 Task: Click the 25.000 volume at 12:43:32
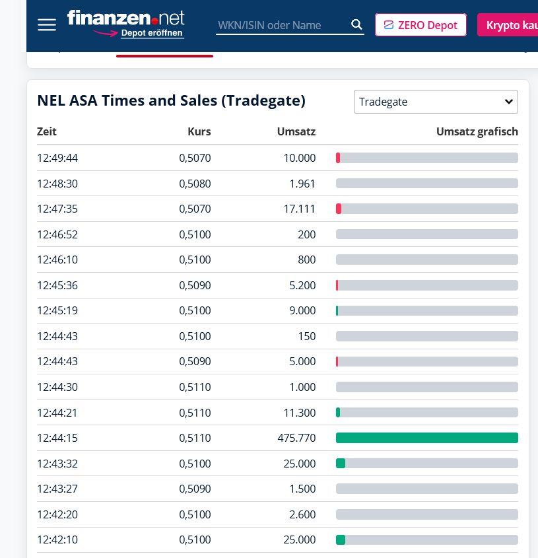click(300, 464)
